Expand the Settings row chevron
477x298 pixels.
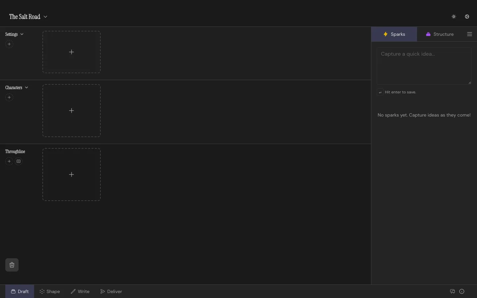pyautogui.click(x=22, y=34)
